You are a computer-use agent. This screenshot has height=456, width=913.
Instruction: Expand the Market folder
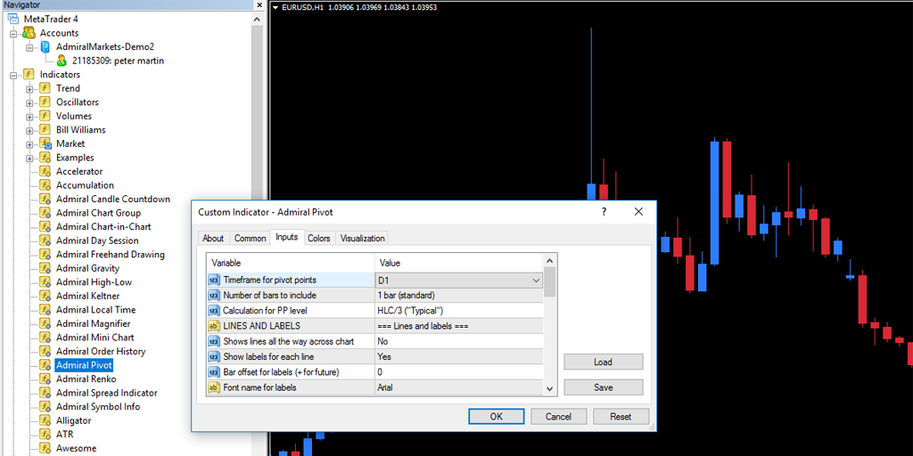[x=29, y=144]
